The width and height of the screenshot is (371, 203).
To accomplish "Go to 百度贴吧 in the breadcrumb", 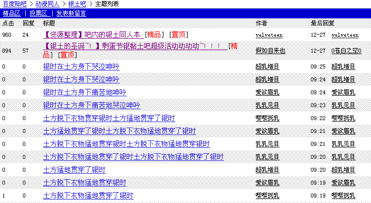I will [x=15, y=4].
